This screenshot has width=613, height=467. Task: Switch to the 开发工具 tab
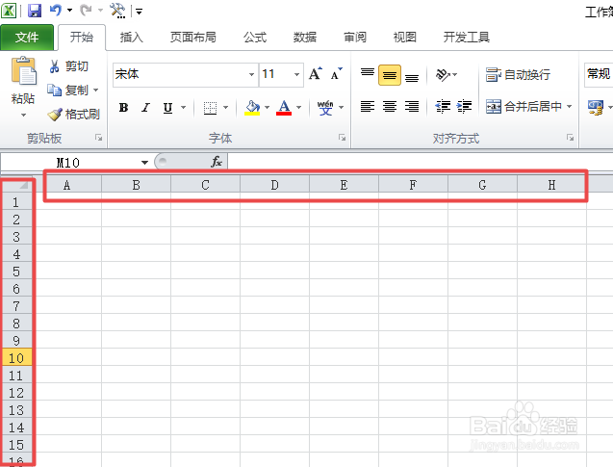(x=467, y=38)
